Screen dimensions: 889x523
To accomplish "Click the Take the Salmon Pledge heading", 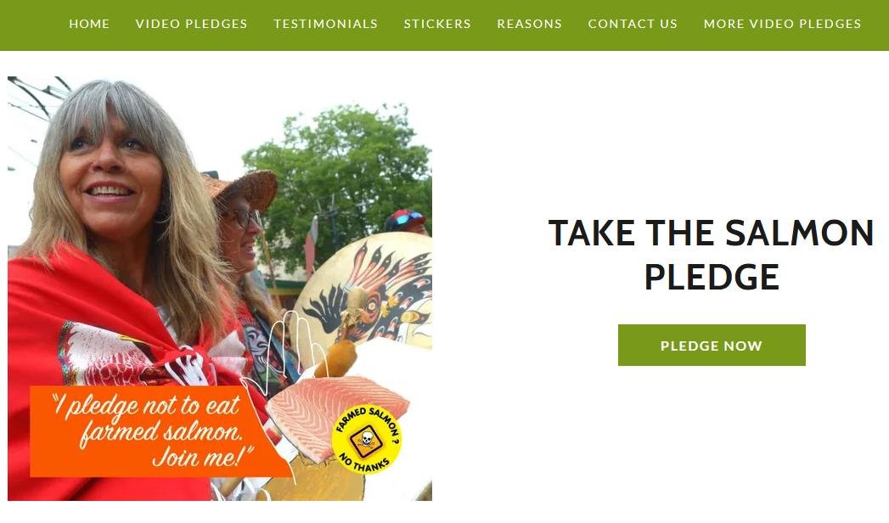I will coord(711,255).
